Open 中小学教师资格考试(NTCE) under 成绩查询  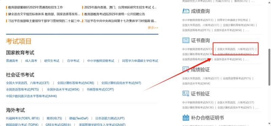tap(198, 20)
